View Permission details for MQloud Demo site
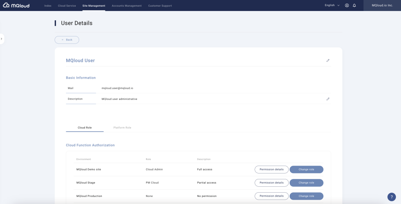The width and height of the screenshot is (401, 204). click(271, 170)
